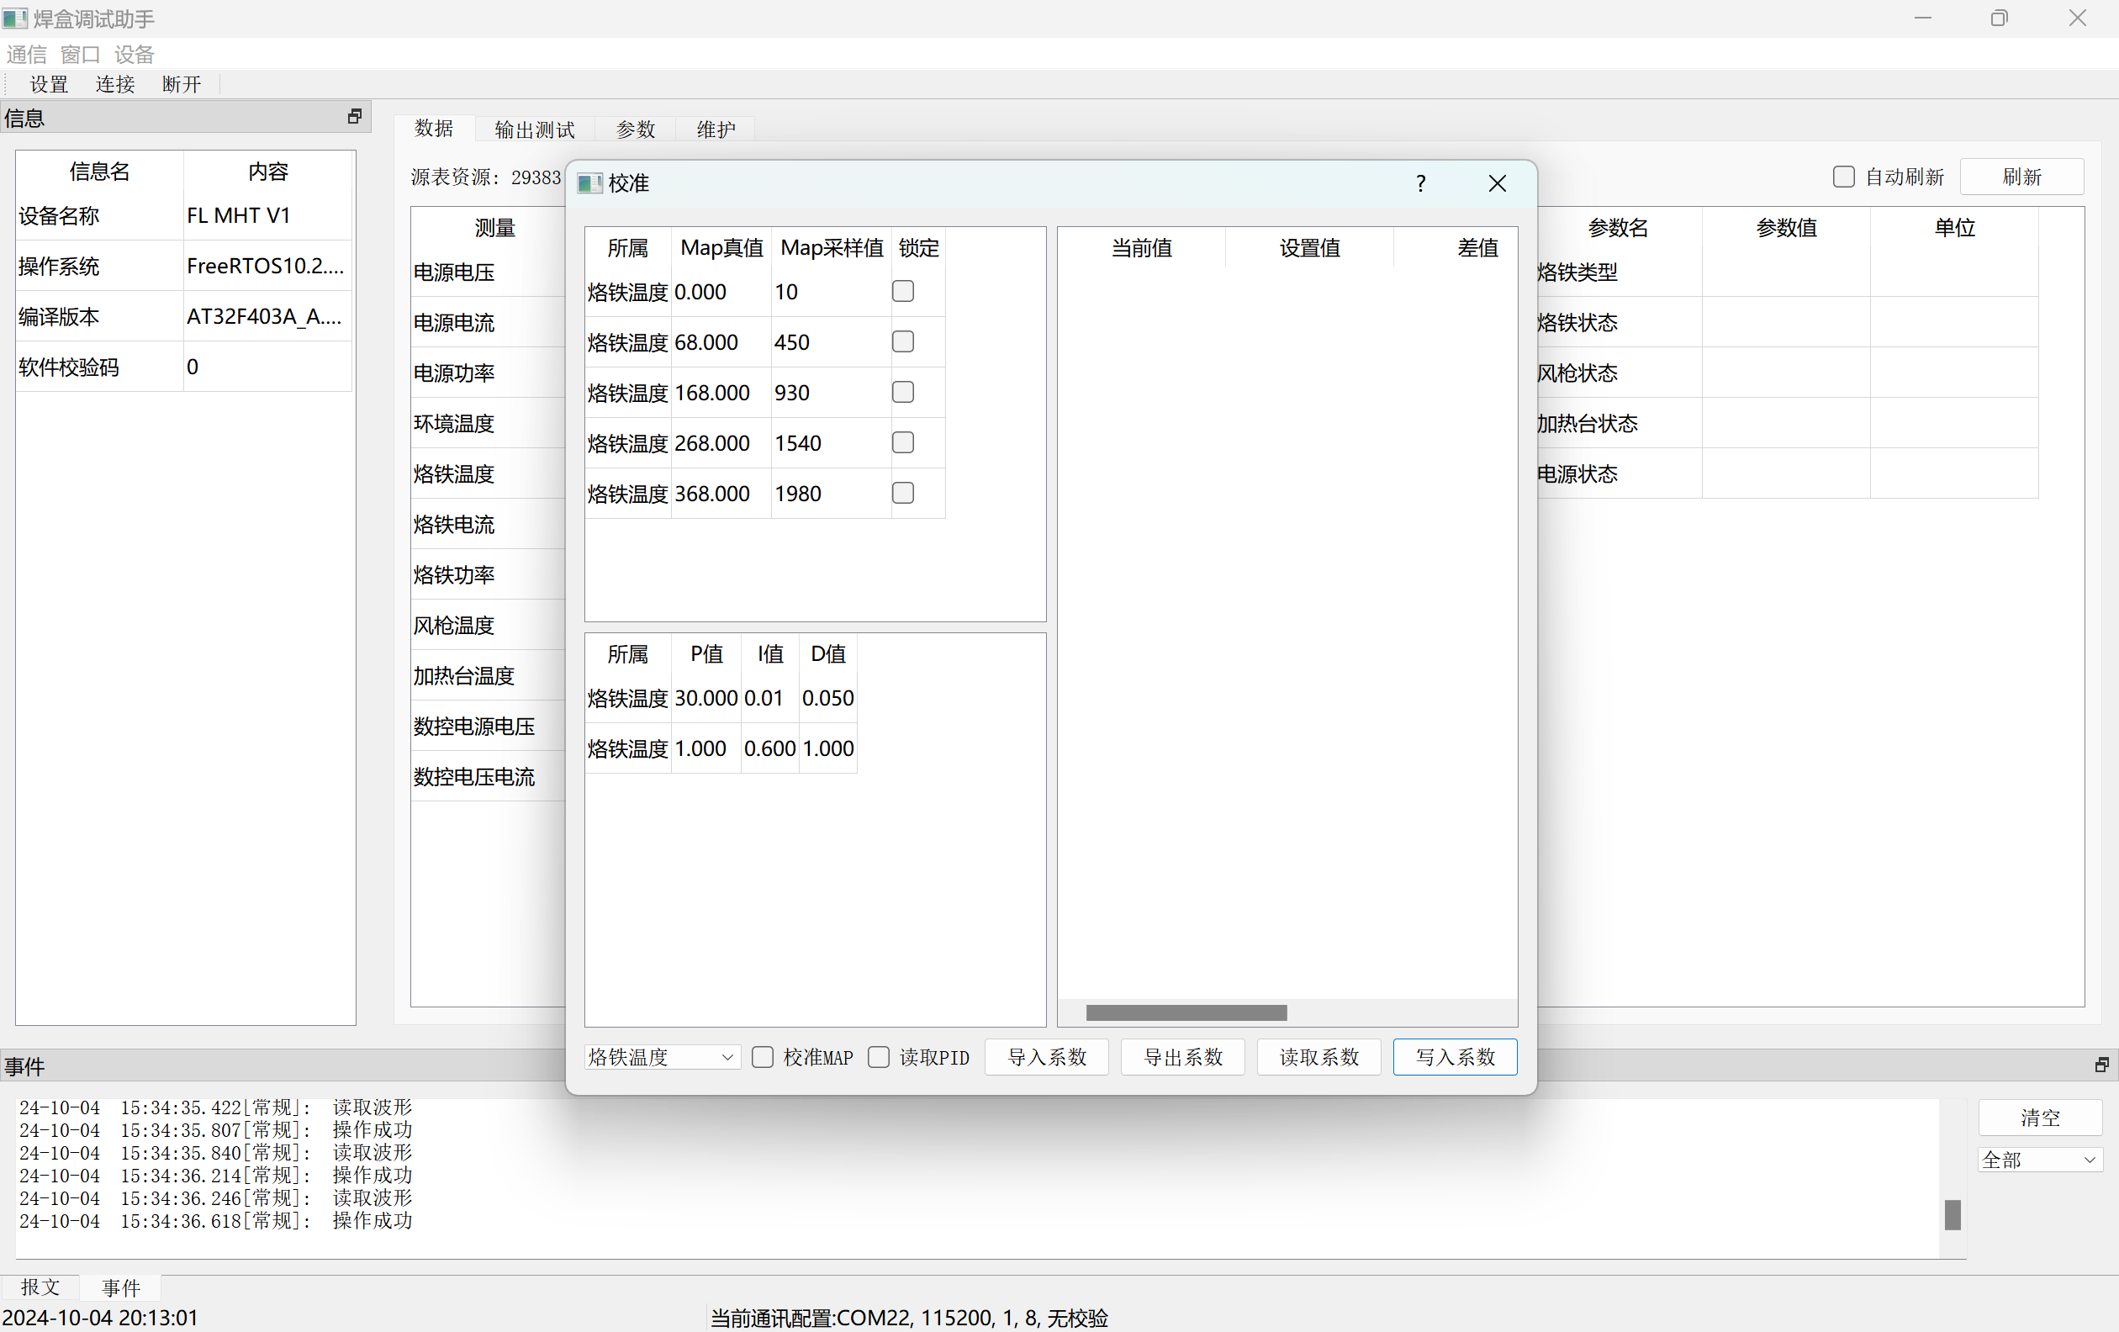Close the 校准 dialog

(1497, 183)
